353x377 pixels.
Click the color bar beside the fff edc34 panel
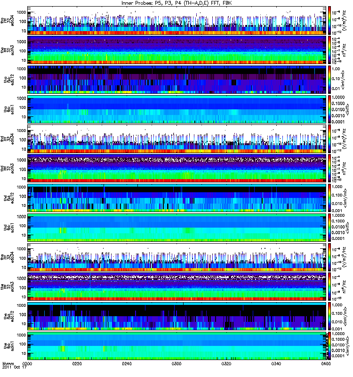click(329, 257)
